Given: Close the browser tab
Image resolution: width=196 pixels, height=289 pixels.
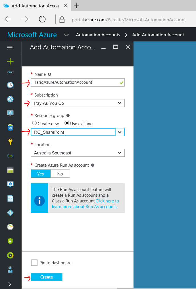Looking at the screenshot, I should click(x=65, y=6).
